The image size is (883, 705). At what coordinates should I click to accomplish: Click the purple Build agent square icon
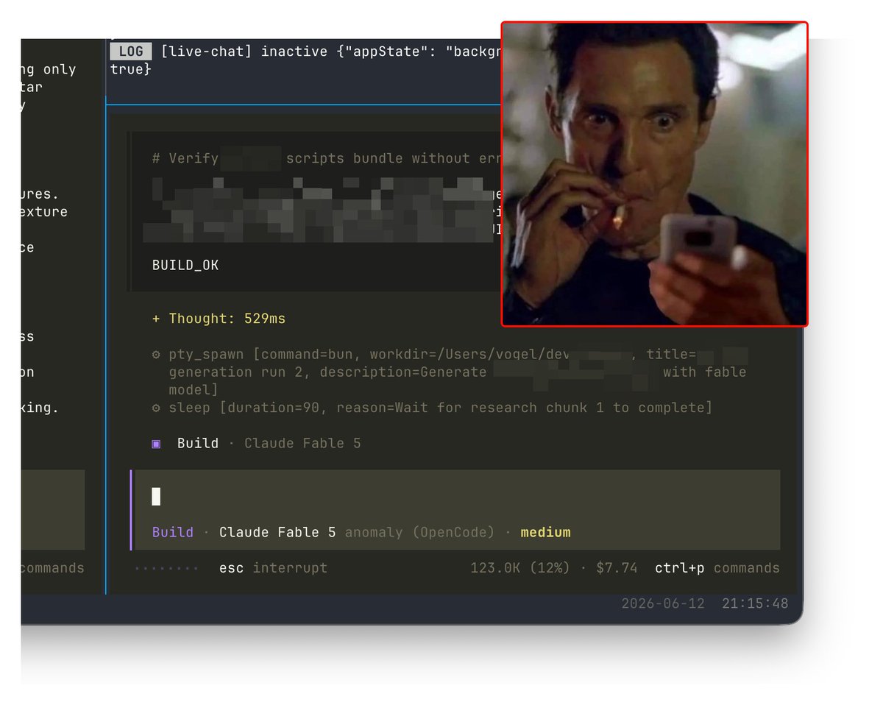[156, 444]
